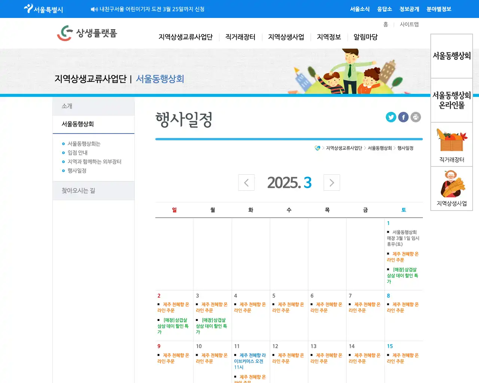Click breadcrumb home heart icon
This screenshot has height=383, width=479.
[318, 148]
